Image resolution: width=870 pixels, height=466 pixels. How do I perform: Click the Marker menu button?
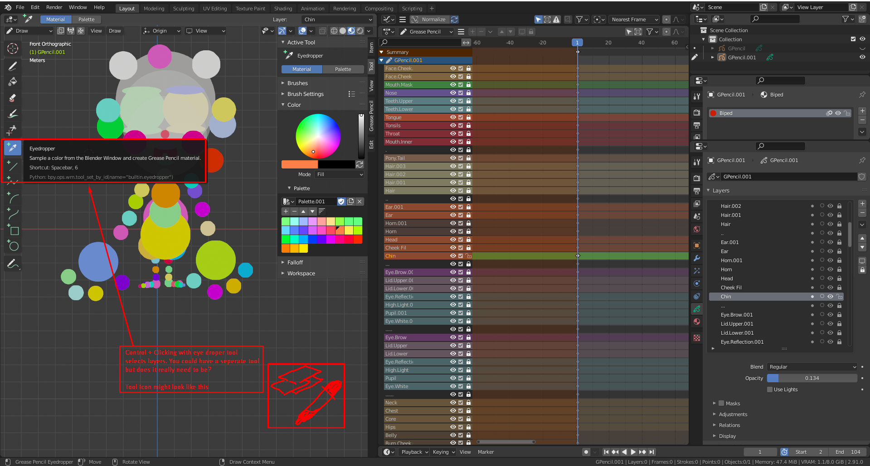click(486, 452)
